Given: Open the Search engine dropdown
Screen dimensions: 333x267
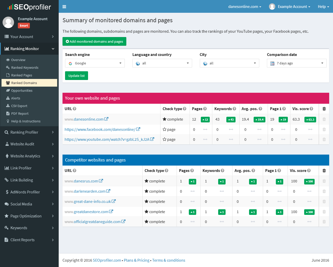Looking at the screenshot, I should (x=95, y=63).
